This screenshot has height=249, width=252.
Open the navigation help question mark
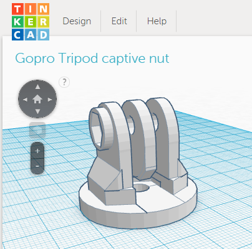[x=64, y=82]
